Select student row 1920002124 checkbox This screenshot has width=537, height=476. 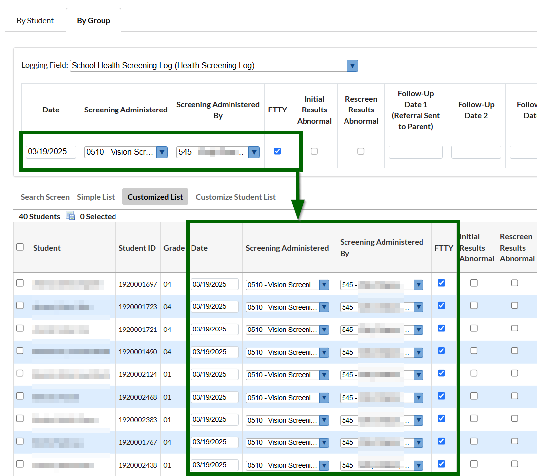coord(20,373)
